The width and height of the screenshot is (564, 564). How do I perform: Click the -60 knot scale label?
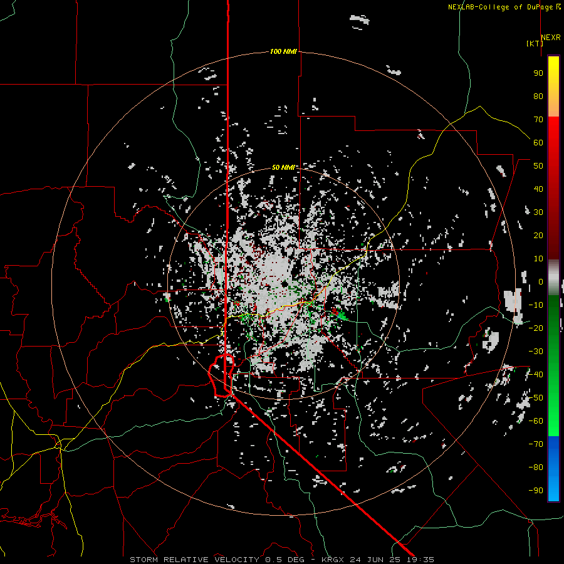click(x=536, y=421)
